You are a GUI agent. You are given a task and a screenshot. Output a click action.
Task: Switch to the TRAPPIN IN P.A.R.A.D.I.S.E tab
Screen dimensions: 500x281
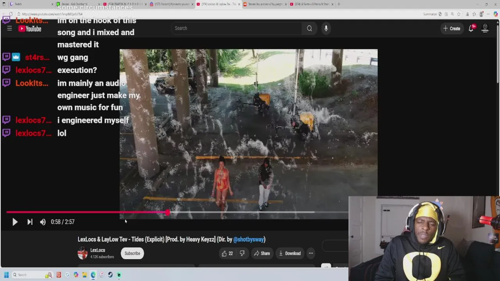124,4
